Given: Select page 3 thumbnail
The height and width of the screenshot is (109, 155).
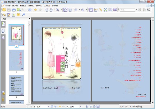Looking at the screenshot, I should coord(17,85).
